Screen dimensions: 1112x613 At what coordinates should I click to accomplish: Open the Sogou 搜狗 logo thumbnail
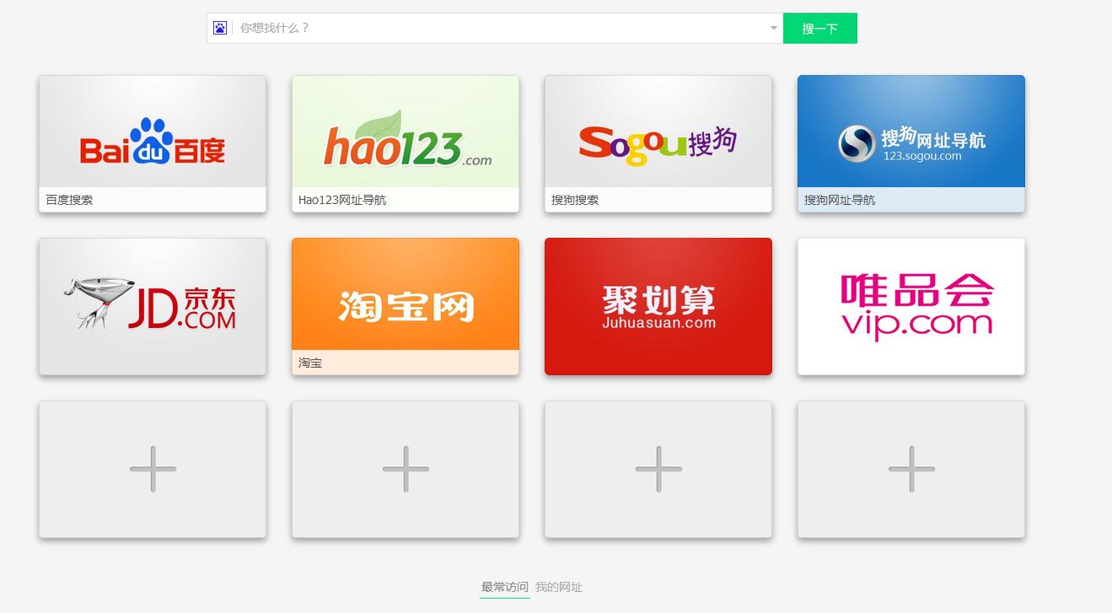[x=658, y=132]
